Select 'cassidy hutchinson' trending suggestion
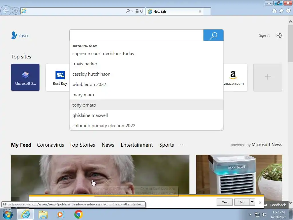Screen dimensions: 293x220 point(146,74)
